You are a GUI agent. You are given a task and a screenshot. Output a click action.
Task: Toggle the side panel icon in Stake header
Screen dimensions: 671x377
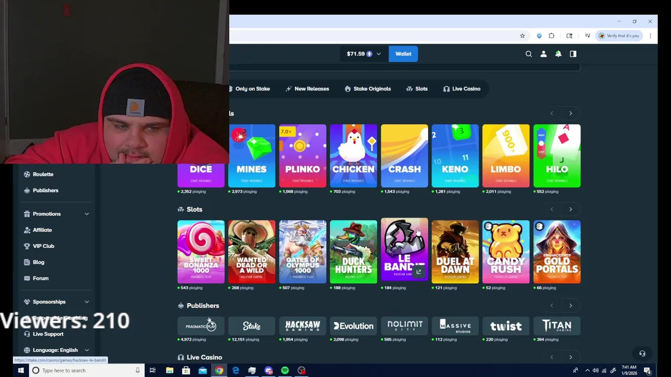pyautogui.click(x=573, y=53)
